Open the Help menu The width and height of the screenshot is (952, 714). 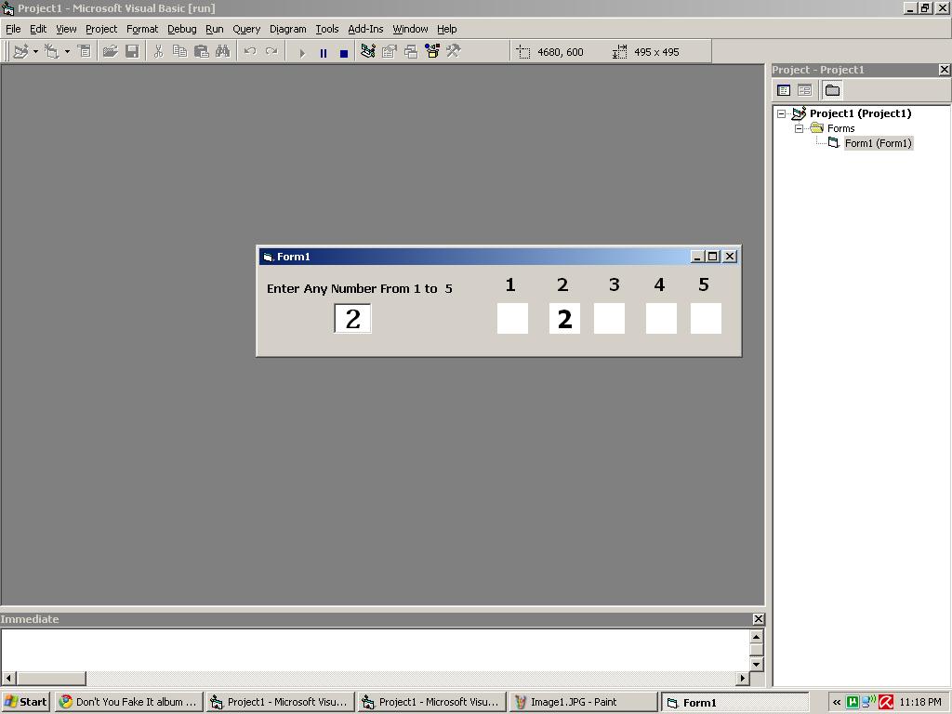[446, 29]
